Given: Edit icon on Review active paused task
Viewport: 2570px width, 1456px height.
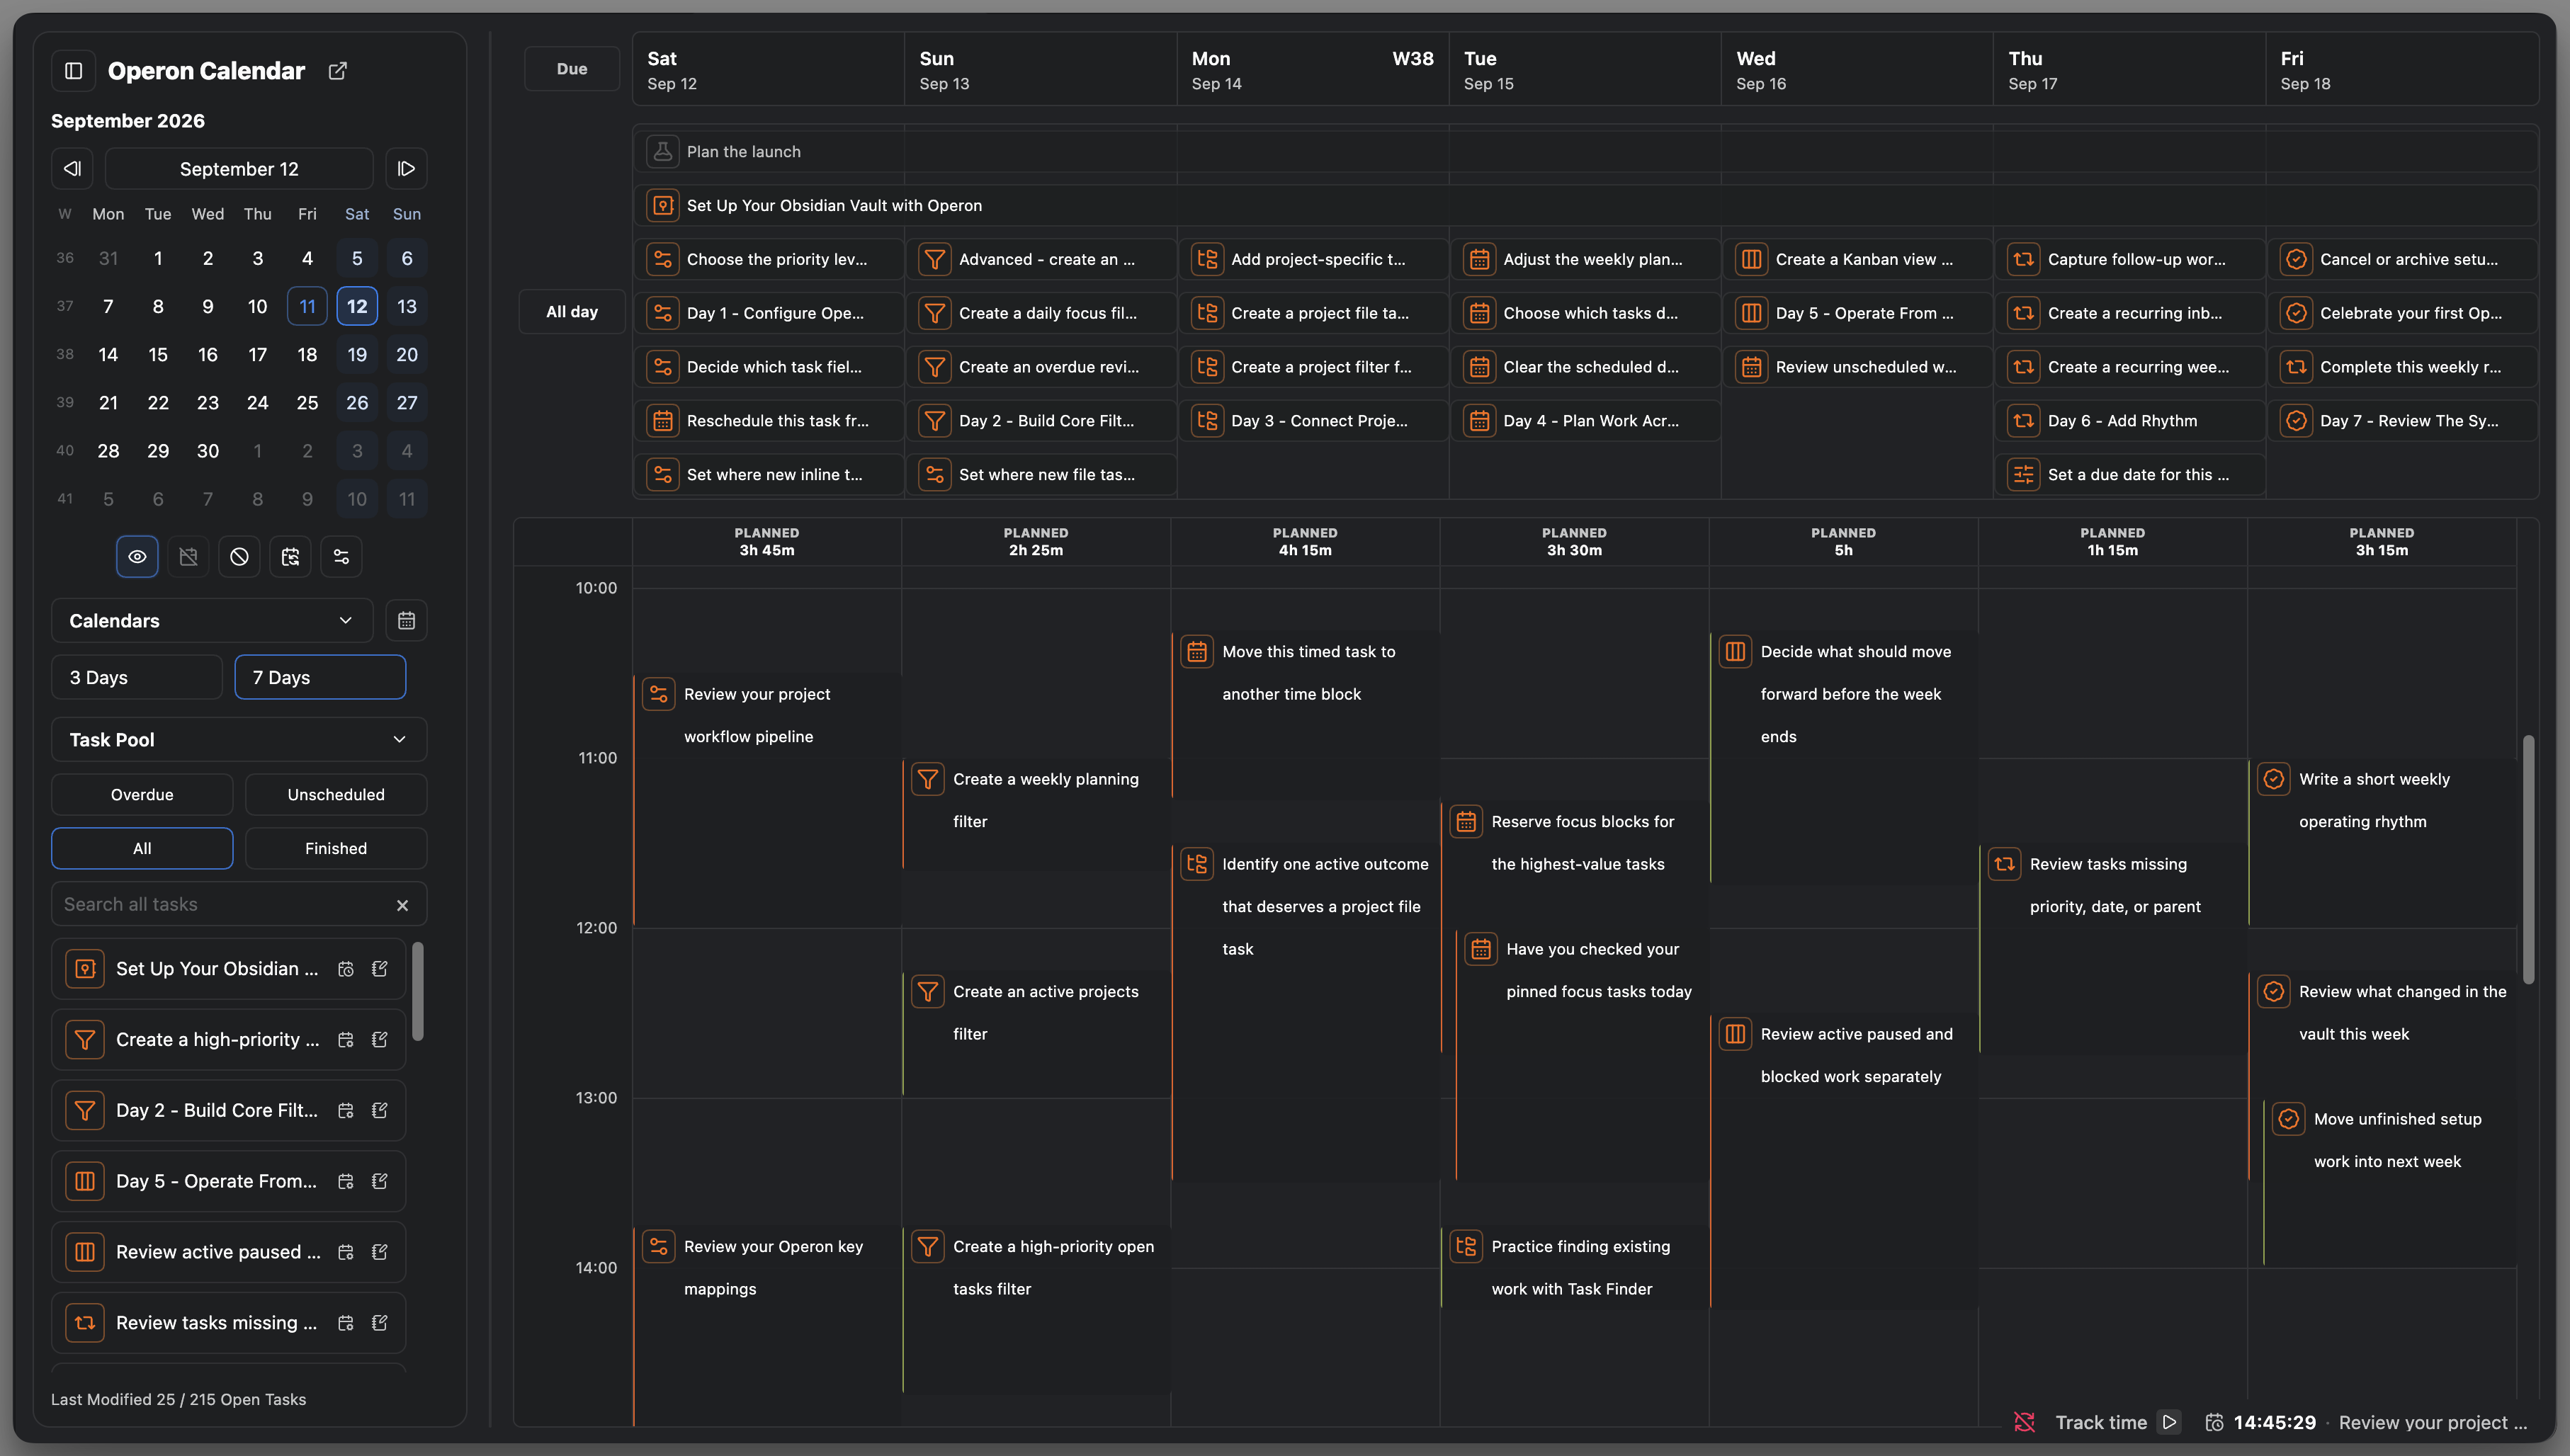Looking at the screenshot, I should click(380, 1253).
